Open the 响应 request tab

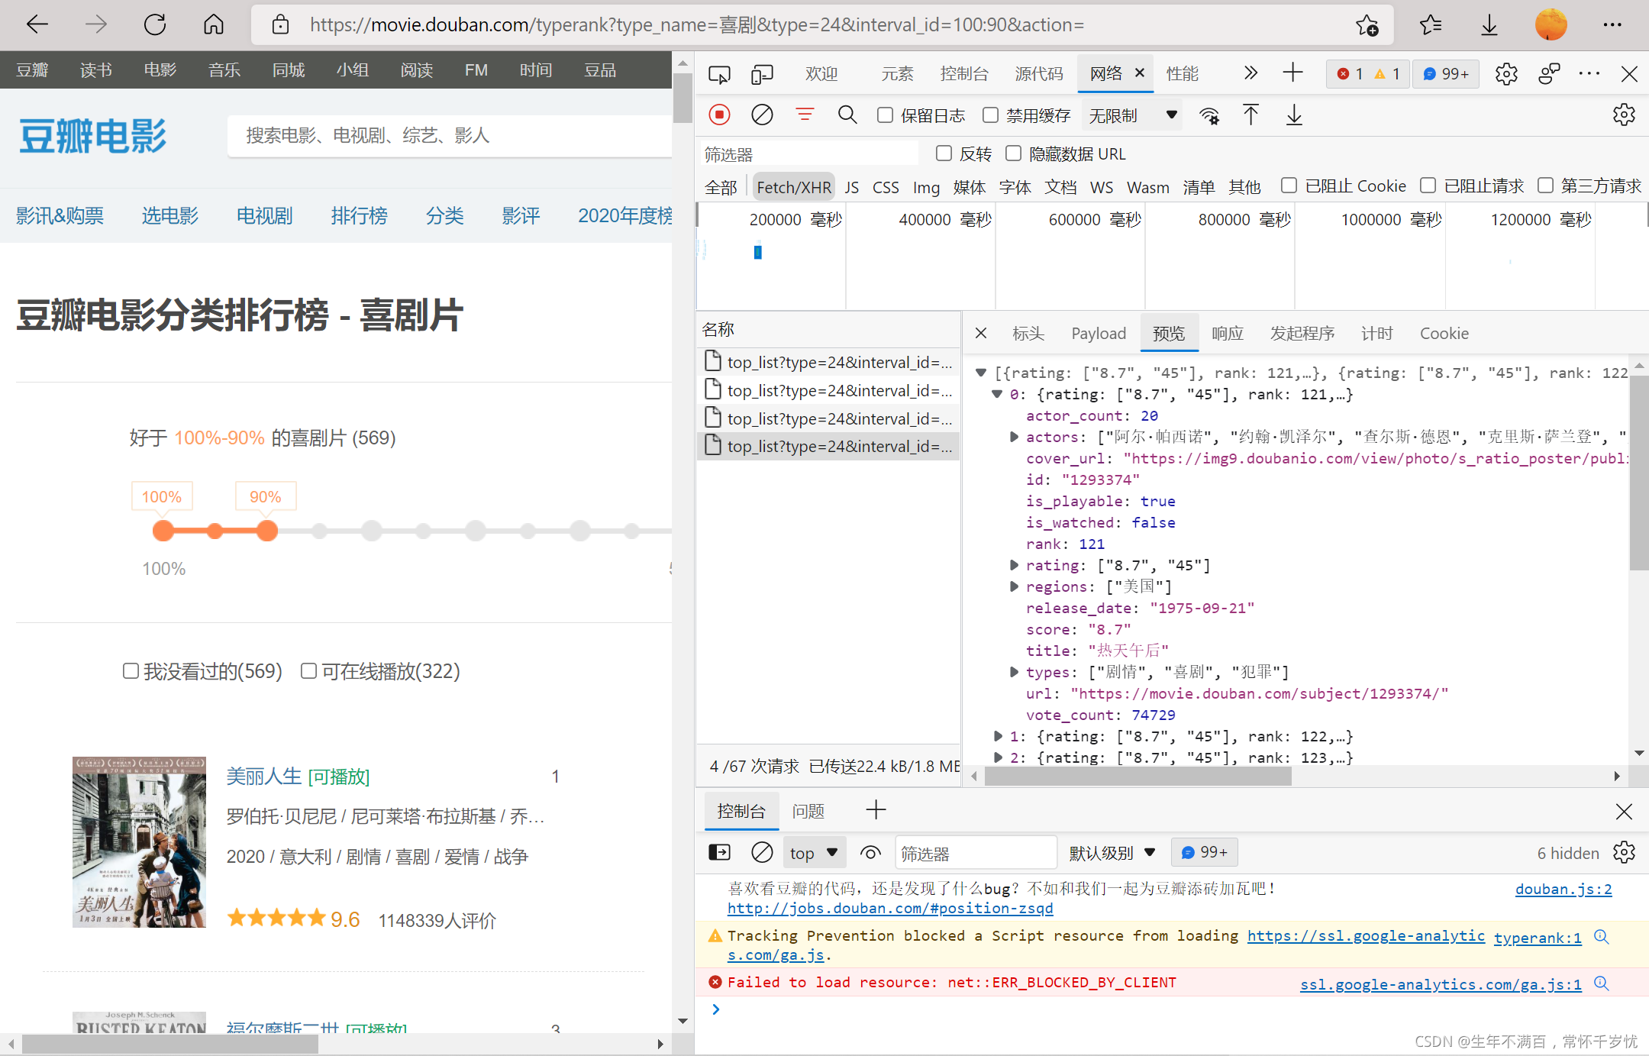coord(1228,334)
